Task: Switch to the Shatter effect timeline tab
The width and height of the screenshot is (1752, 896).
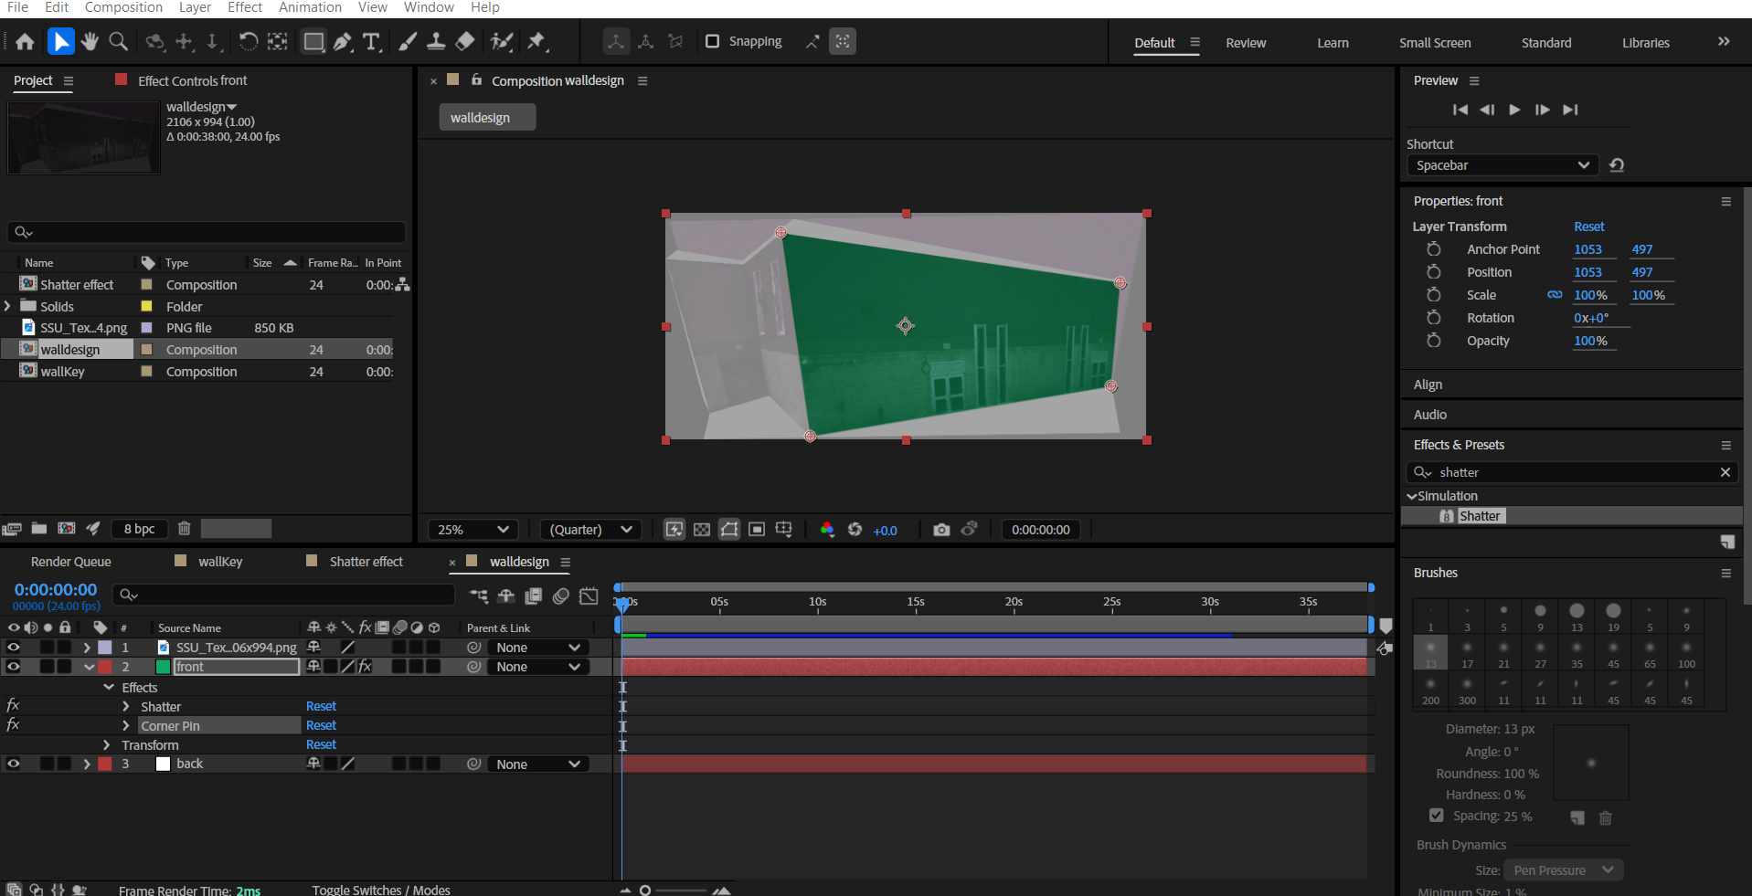Action: point(366,562)
